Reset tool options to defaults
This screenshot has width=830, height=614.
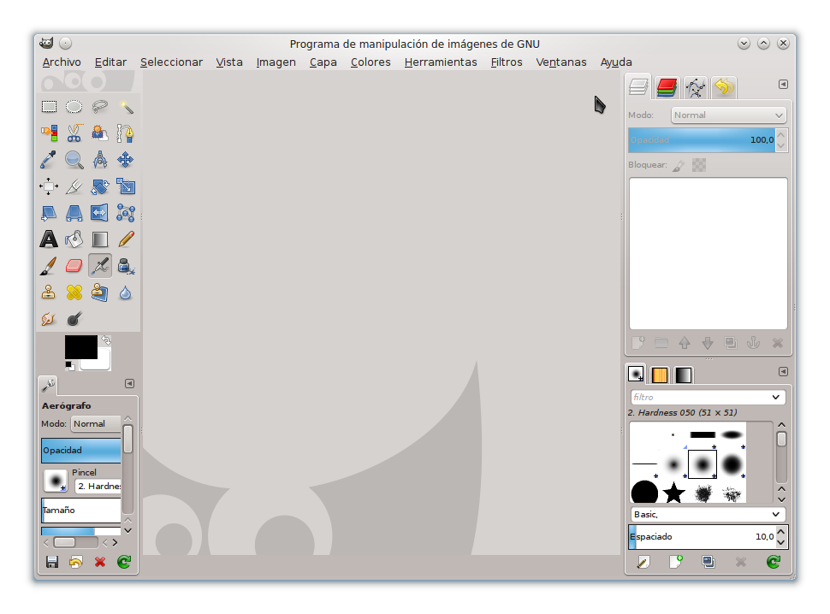click(124, 562)
